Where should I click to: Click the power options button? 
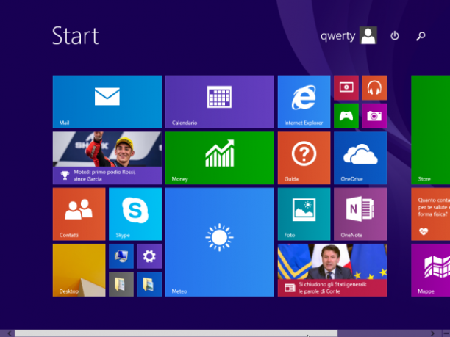(x=395, y=36)
